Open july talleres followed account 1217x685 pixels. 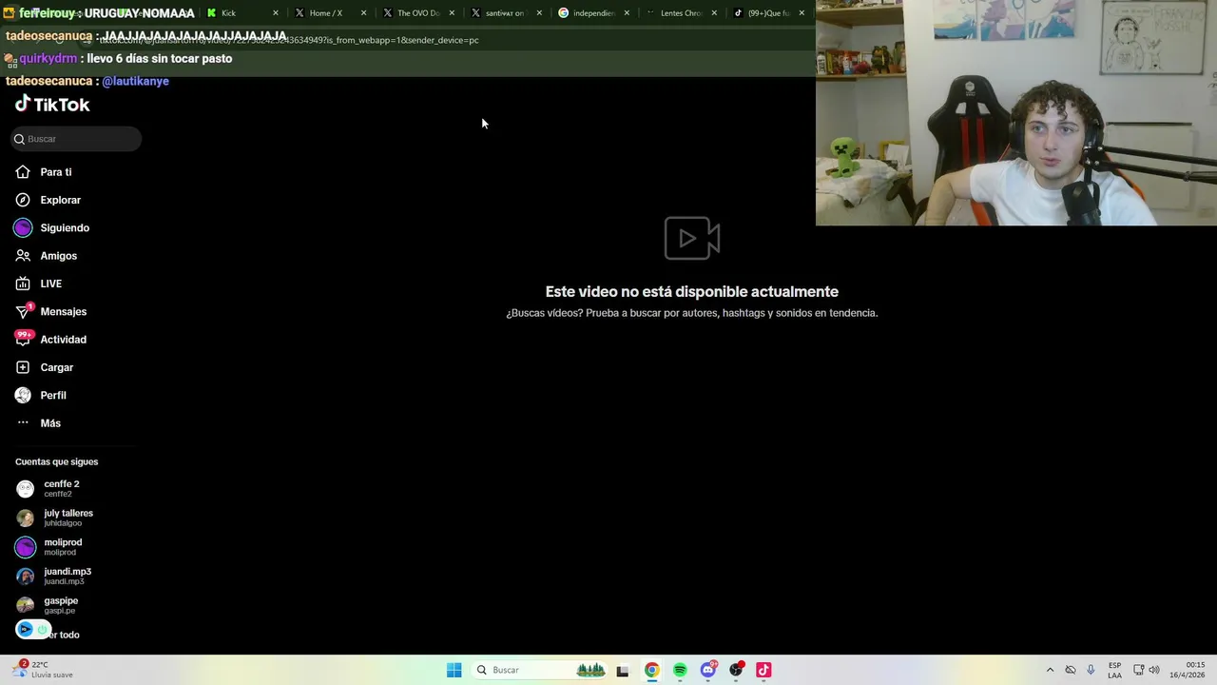[55, 518]
